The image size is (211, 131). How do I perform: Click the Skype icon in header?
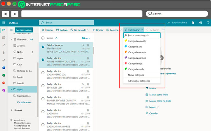193,23
